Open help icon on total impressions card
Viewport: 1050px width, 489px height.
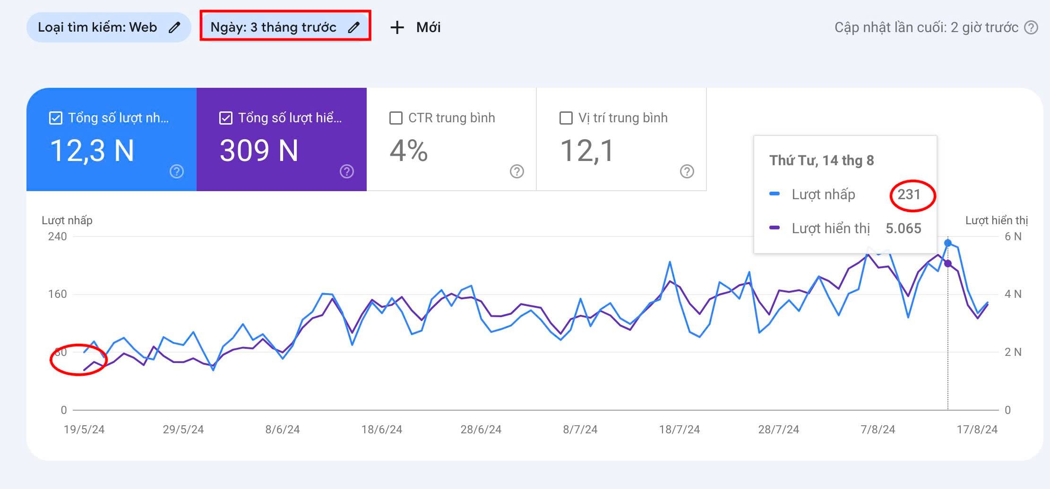[x=347, y=171]
